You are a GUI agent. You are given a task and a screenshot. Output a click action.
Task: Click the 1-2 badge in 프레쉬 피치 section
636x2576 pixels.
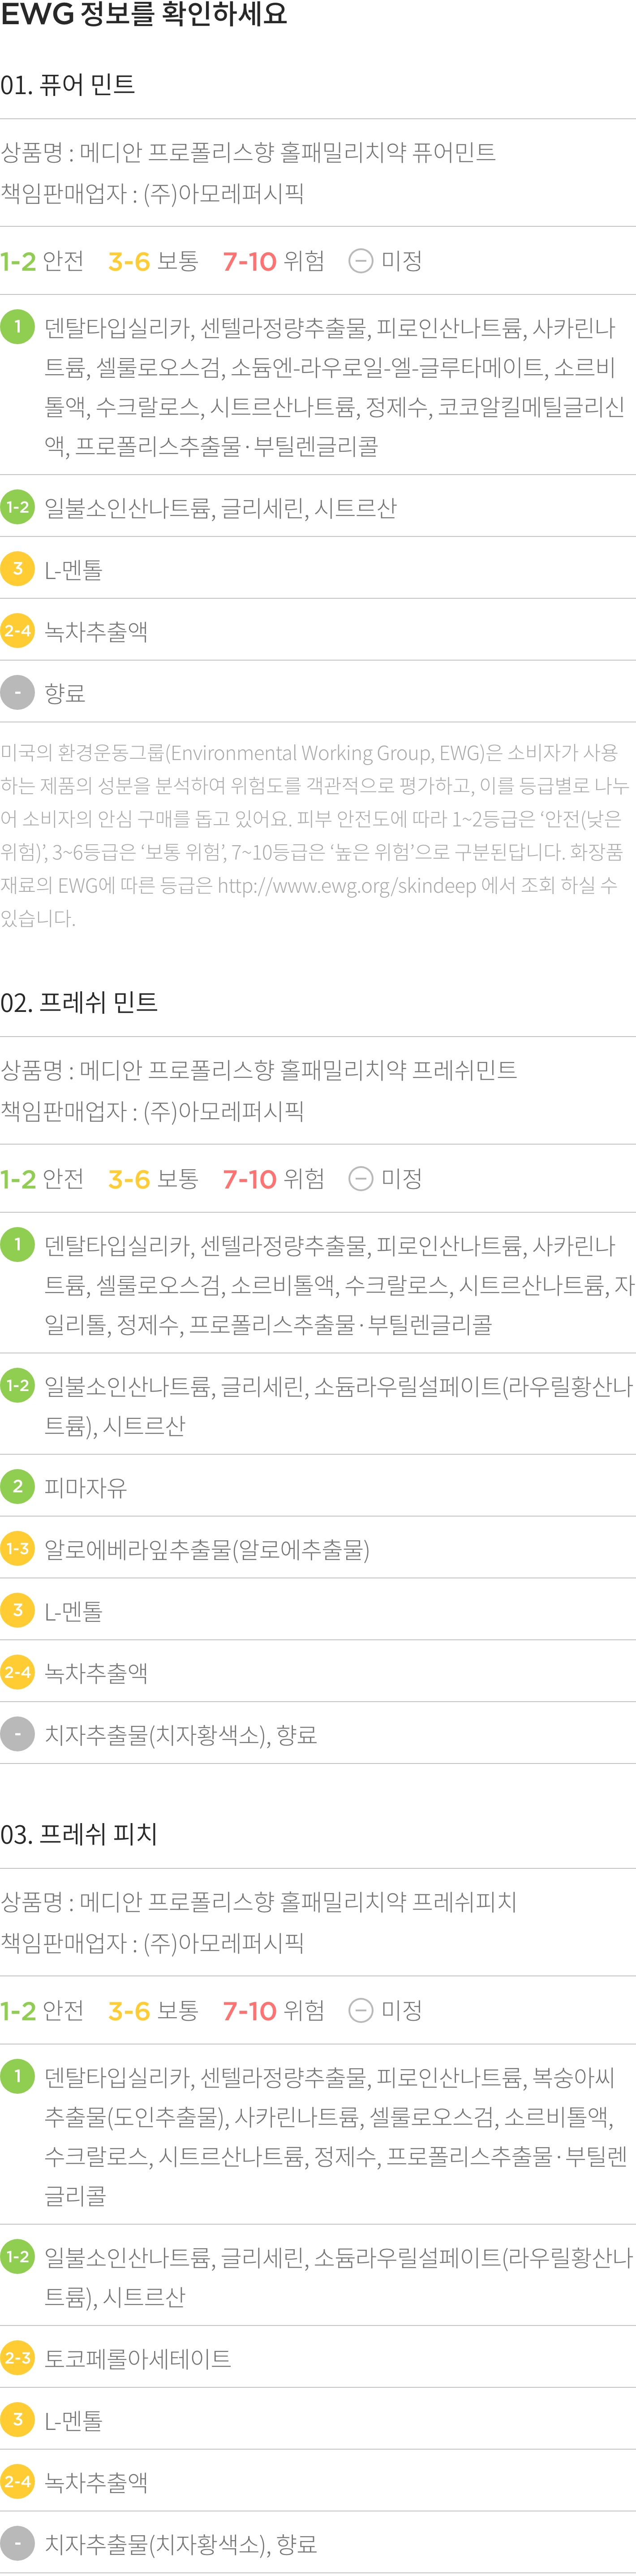(x=17, y=2256)
